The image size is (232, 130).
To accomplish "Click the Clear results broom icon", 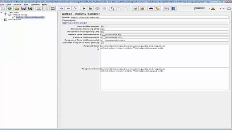I will (x=135, y=8).
